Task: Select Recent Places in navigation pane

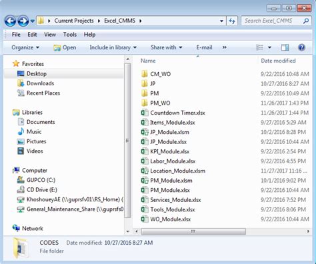Action: pyautogui.click(x=39, y=93)
